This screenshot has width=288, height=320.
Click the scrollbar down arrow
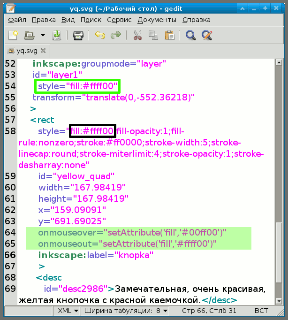[279, 301]
